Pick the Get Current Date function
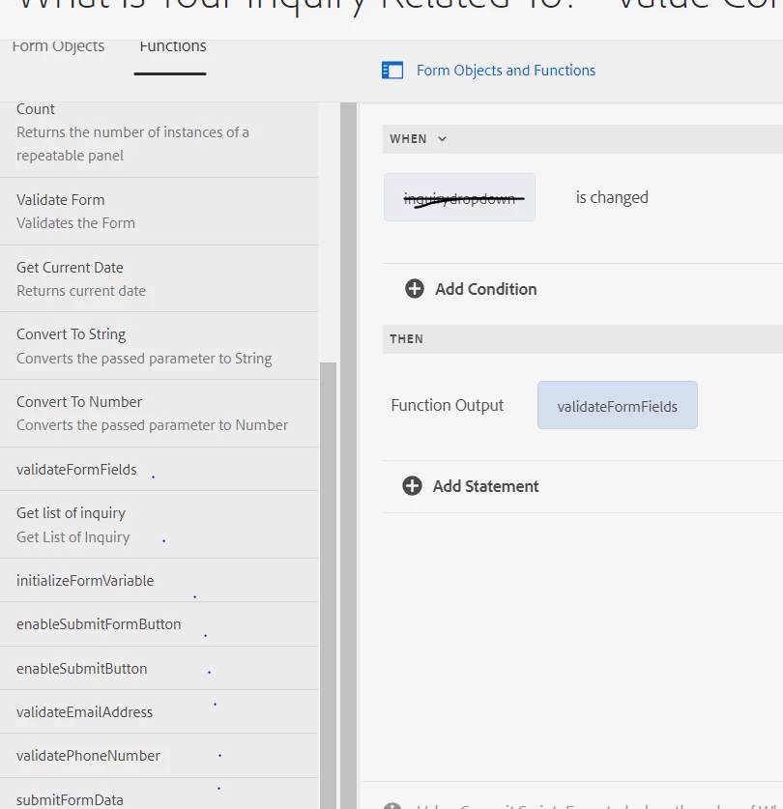 tap(159, 278)
